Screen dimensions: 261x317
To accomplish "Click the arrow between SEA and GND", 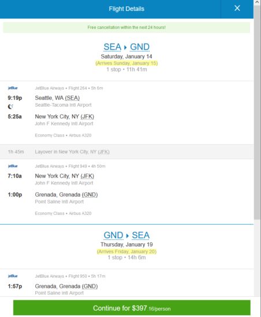I will 125,47.
